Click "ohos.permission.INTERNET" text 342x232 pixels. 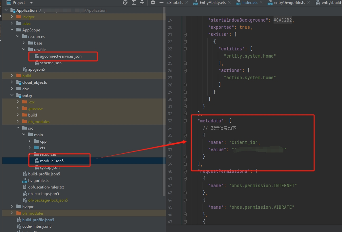click(x=263, y=186)
